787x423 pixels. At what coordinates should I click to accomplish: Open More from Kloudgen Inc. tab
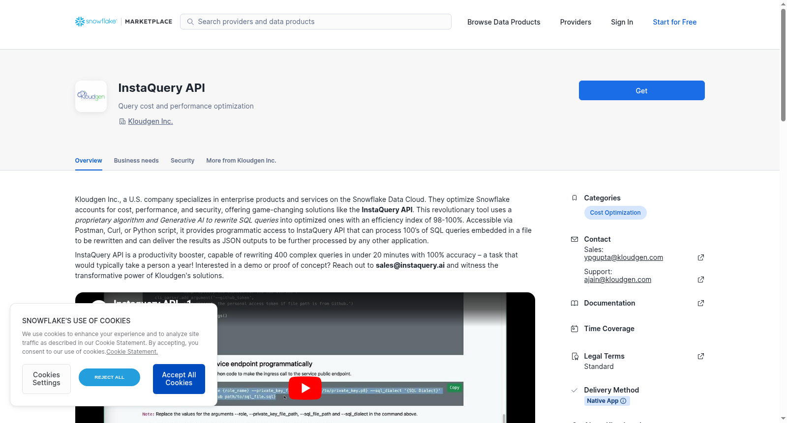(241, 161)
